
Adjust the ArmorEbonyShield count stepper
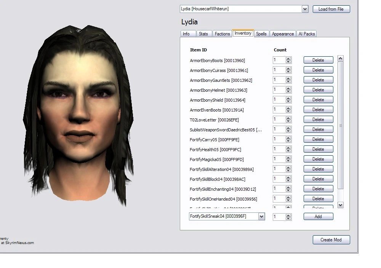288,100
